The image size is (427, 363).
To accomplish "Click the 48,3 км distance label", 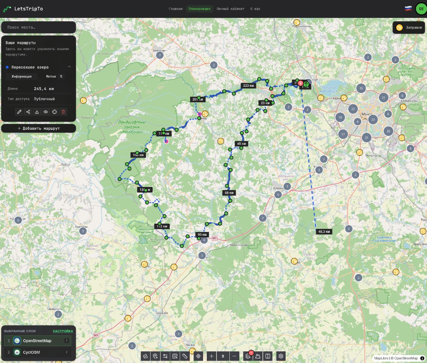I will coord(324,232).
